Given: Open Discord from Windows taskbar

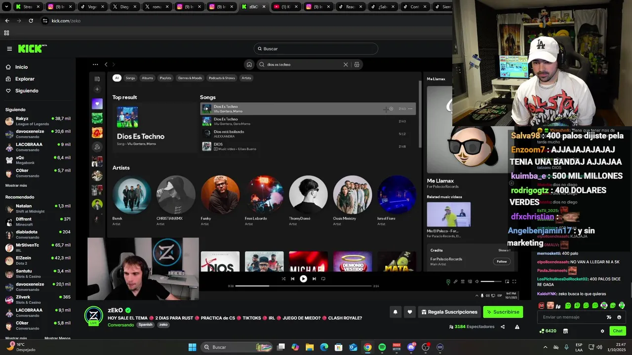Looking at the screenshot, I should (x=411, y=347).
